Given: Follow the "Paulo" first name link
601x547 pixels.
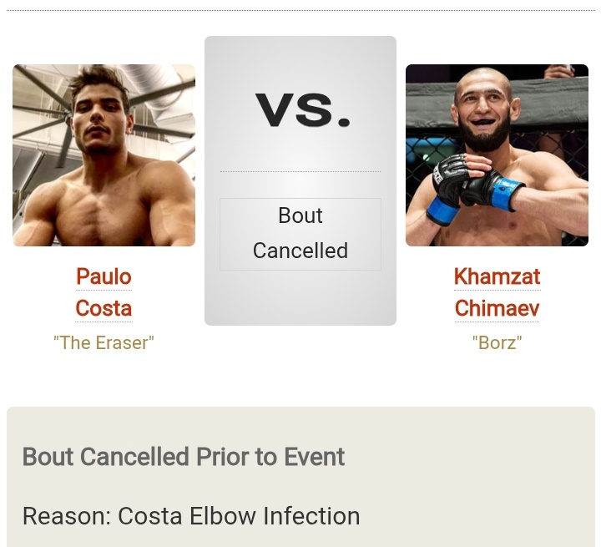Looking at the screenshot, I should coord(104,276).
